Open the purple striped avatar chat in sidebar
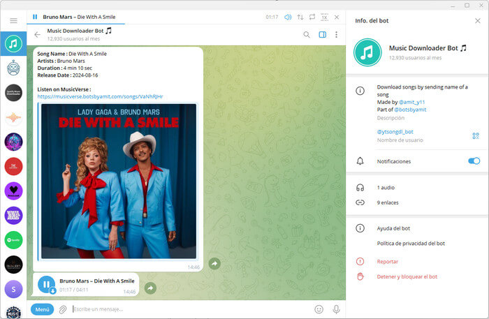 (13, 215)
